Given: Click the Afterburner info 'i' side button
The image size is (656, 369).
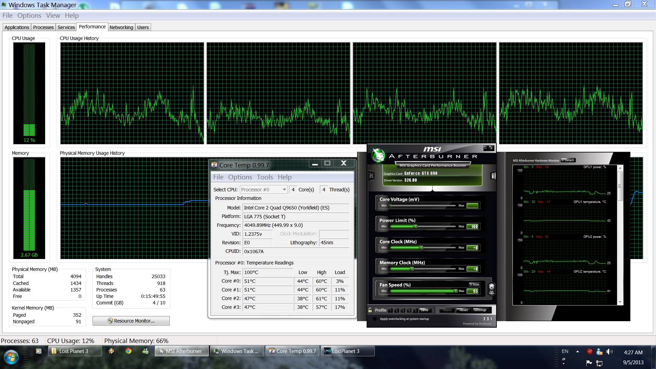Looking at the screenshot, I should [493, 176].
